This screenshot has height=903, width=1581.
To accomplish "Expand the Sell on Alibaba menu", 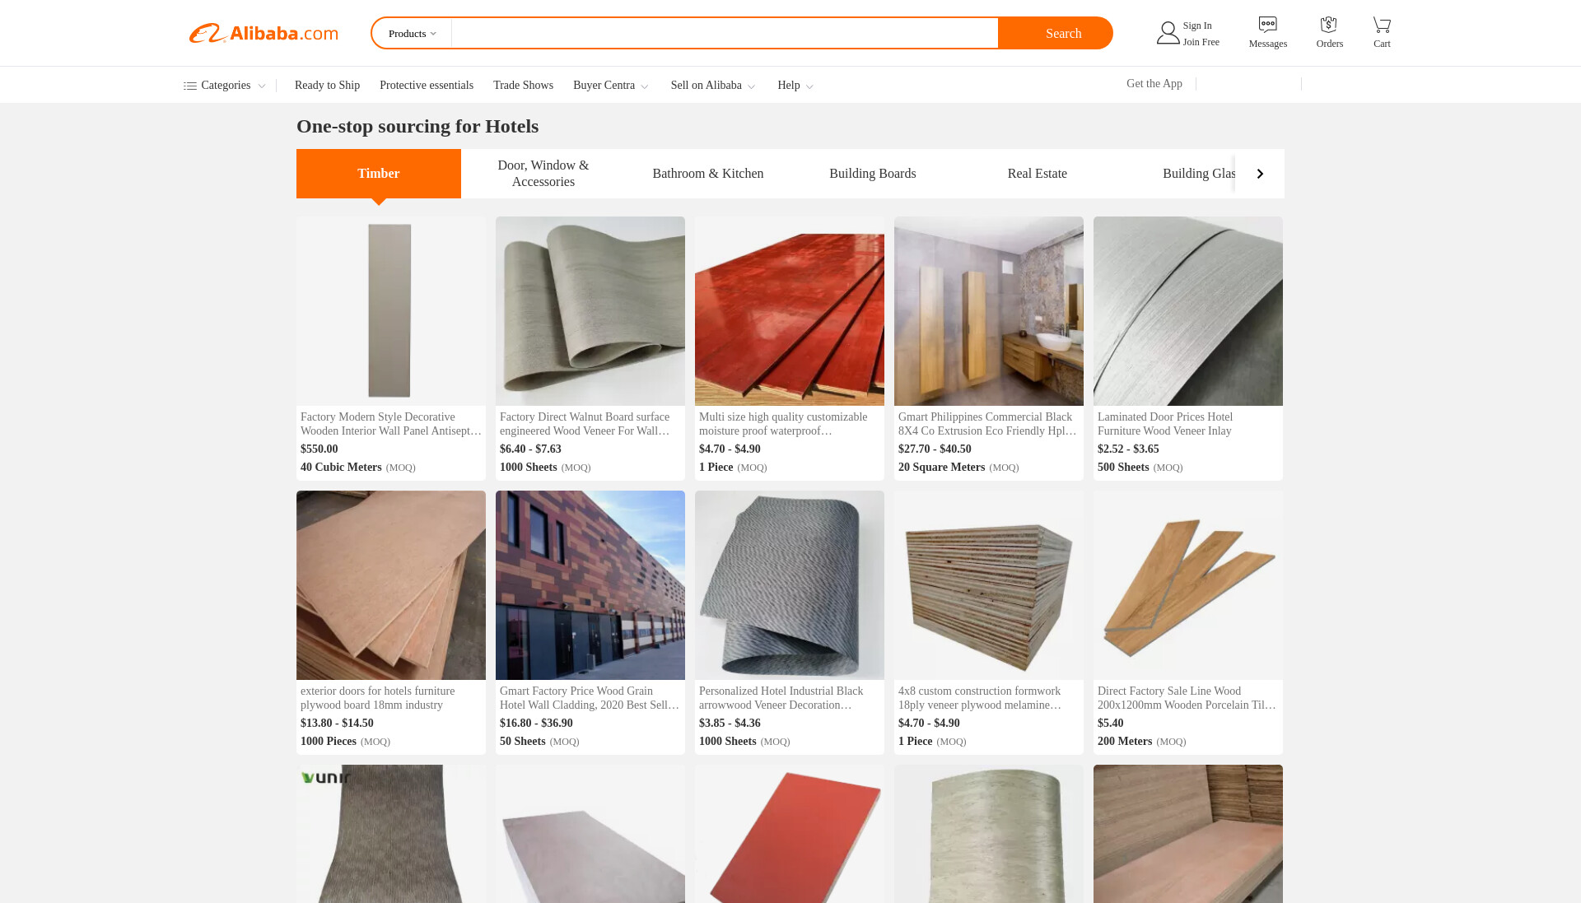I will tap(712, 86).
